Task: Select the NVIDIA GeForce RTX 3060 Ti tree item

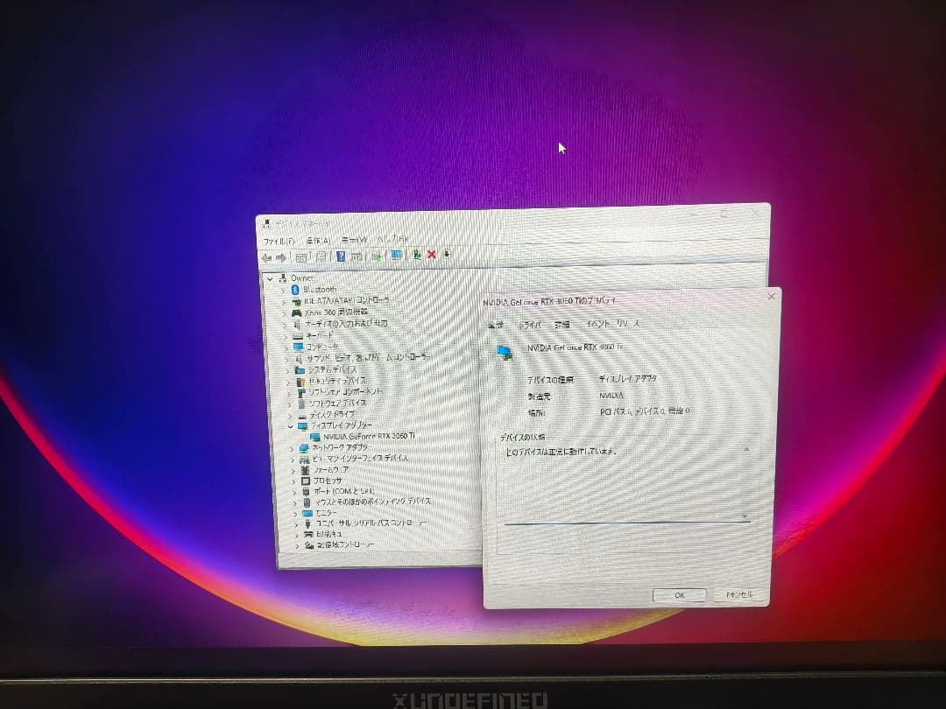Action: tap(369, 436)
